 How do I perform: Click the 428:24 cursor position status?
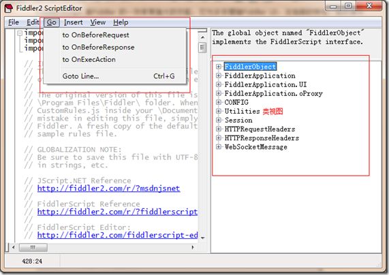click(32, 261)
